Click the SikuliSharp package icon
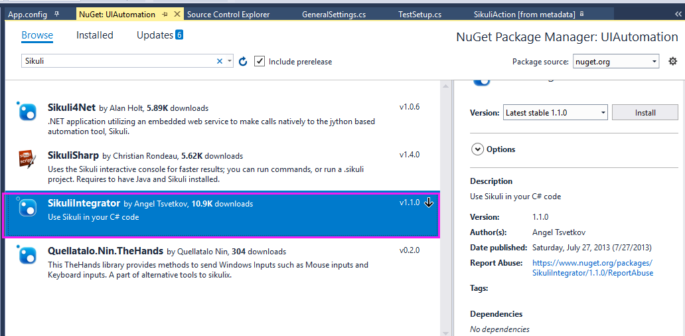The width and height of the screenshot is (685, 336). 27,160
